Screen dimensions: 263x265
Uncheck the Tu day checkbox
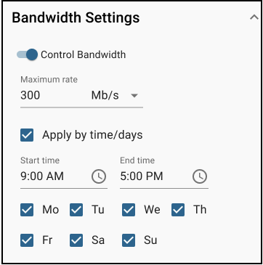pos(76,210)
